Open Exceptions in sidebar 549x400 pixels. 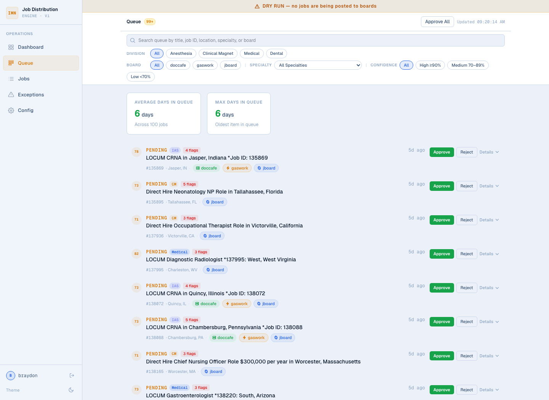click(41, 94)
